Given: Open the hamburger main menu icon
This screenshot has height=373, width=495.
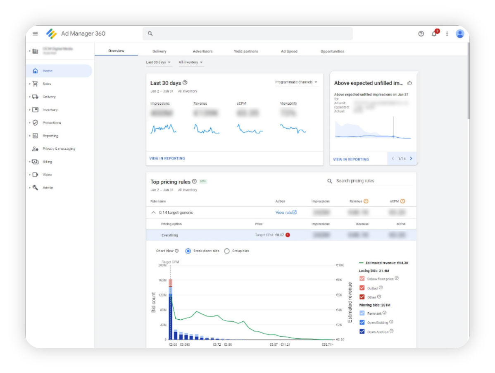Looking at the screenshot, I should pos(35,34).
